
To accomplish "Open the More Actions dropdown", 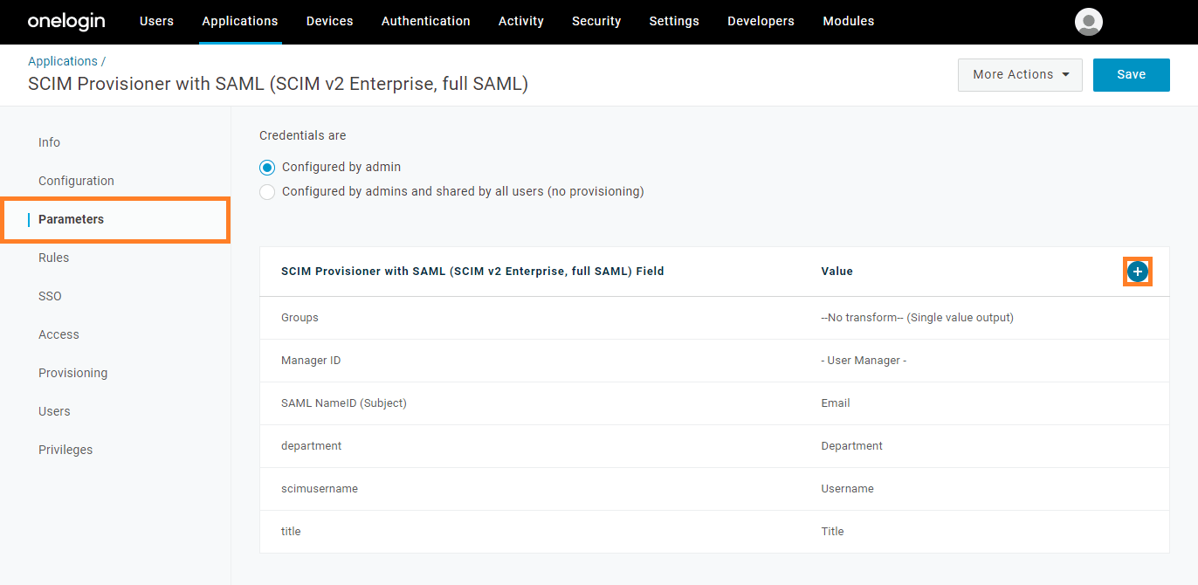I will pos(1020,75).
